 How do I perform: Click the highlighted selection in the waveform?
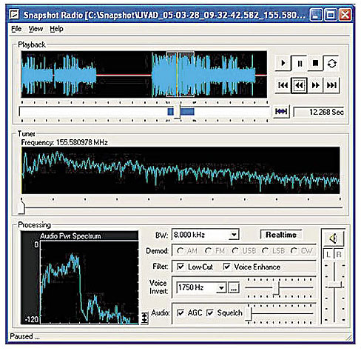180,74
